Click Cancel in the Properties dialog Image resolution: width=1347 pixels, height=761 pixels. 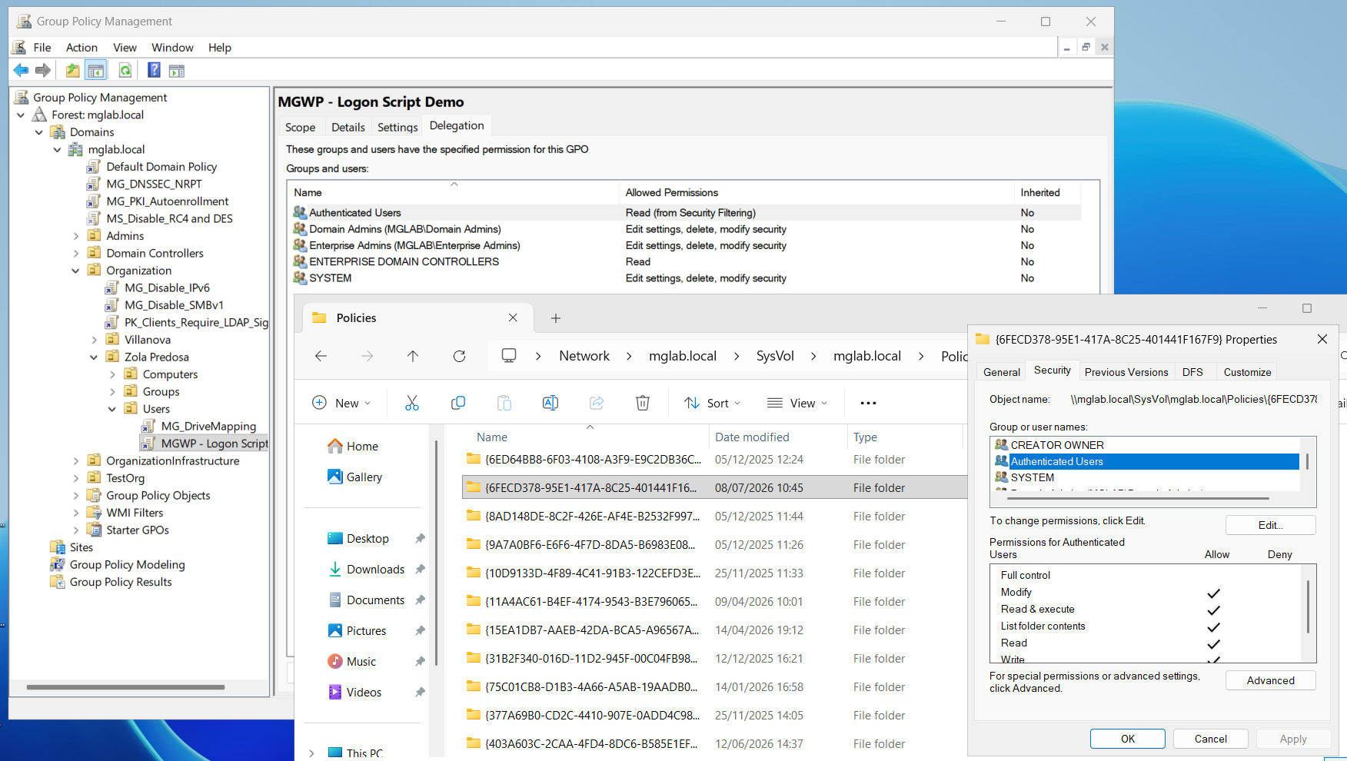pos(1210,739)
